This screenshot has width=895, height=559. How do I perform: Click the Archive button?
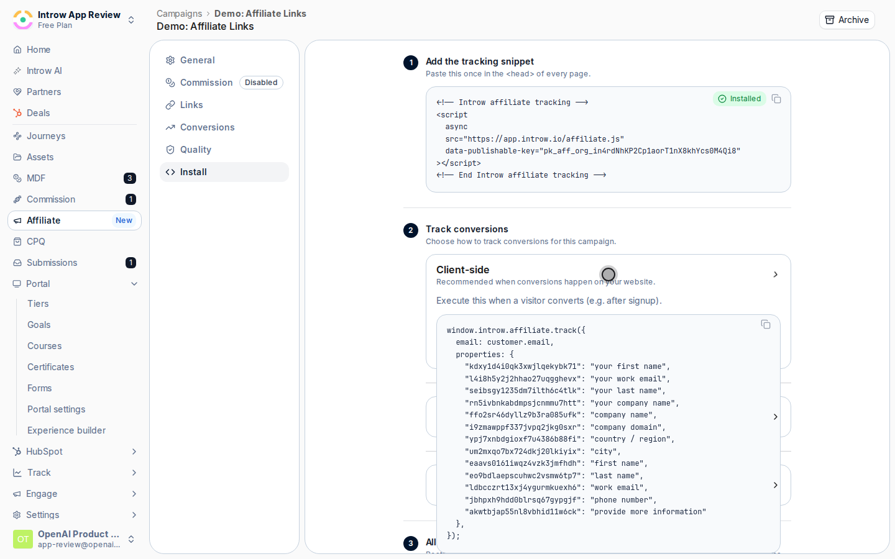point(847,20)
